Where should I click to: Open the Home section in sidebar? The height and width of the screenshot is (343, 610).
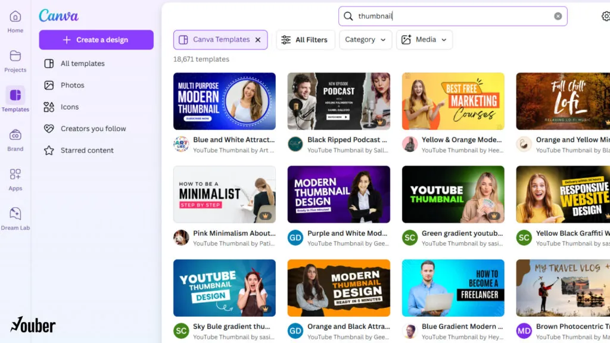coord(15,22)
